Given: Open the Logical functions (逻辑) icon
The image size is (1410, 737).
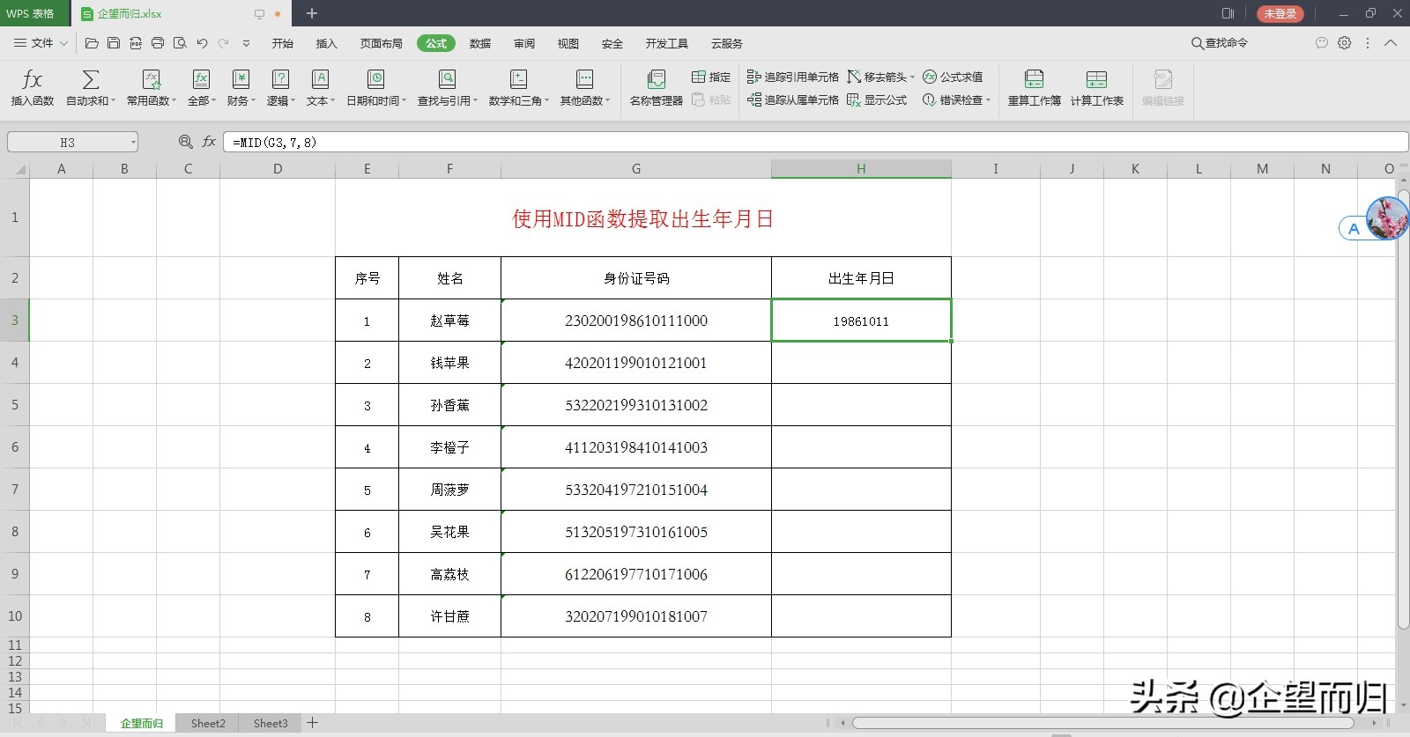Looking at the screenshot, I should click(x=280, y=80).
